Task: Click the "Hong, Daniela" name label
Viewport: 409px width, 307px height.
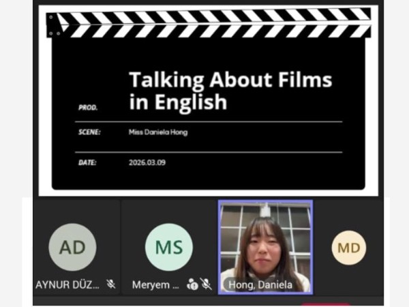Action: click(260, 284)
